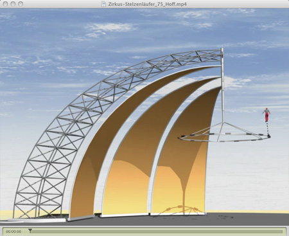This screenshot has width=289, height=236.
Task: Minimize the window using the middle title button
Action: (x=13, y=4)
